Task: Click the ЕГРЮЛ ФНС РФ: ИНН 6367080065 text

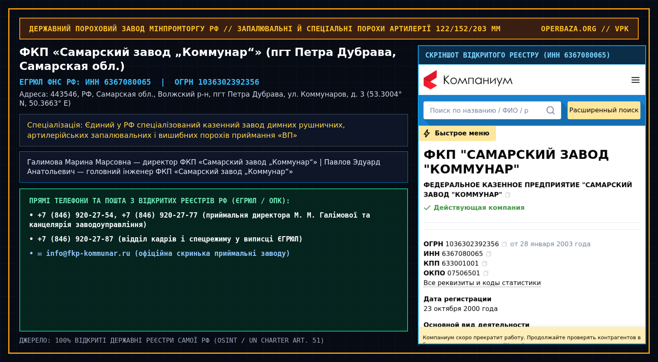Action: tap(85, 82)
